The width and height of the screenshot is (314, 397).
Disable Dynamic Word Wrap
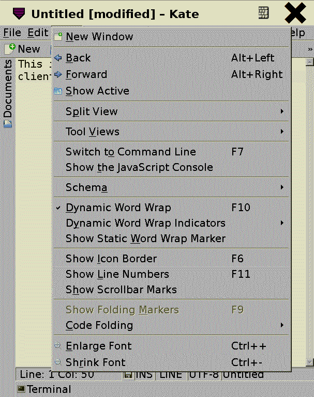[x=118, y=208]
